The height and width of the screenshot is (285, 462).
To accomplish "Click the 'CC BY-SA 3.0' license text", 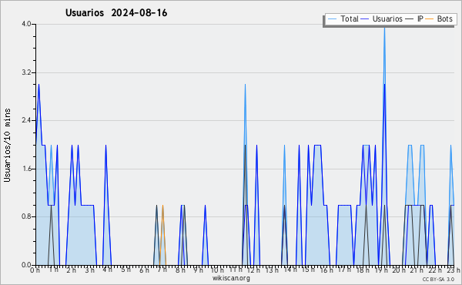I will click(x=438, y=280).
